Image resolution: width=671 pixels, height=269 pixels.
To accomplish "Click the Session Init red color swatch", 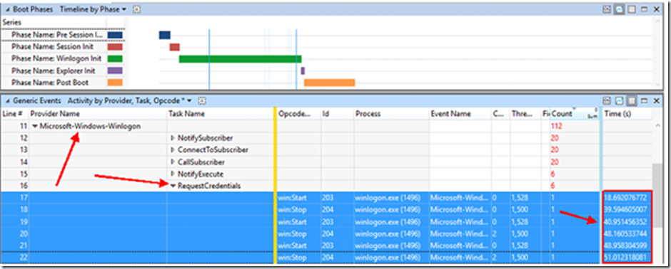I will point(115,47).
